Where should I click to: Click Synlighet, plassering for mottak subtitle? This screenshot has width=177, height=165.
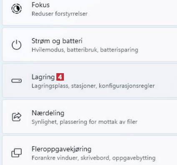pos(84,122)
